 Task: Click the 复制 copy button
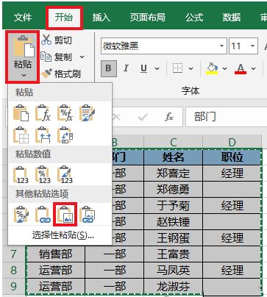pyautogui.click(x=57, y=57)
